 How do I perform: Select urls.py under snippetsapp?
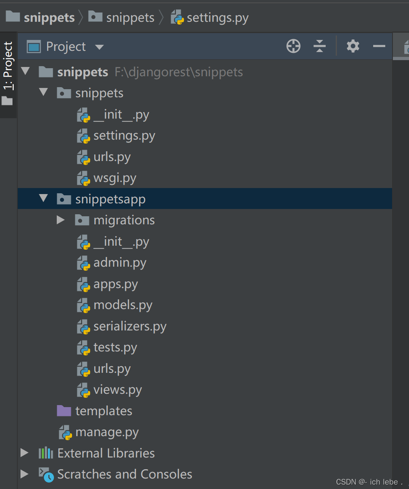point(205,368)
